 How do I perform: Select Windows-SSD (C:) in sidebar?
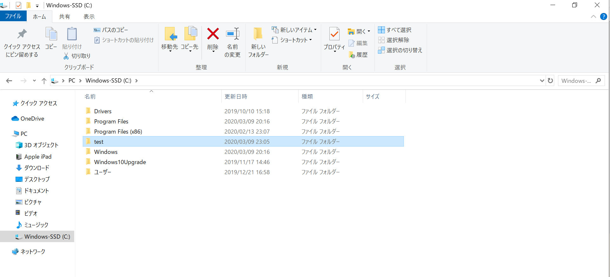click(x=37, y=236)
